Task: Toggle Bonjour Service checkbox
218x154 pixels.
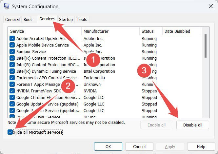Action: coord(12,51)
